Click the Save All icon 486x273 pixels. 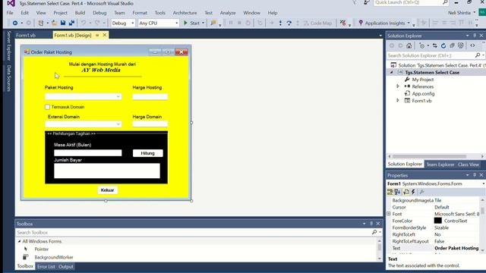tap(71, 23)
